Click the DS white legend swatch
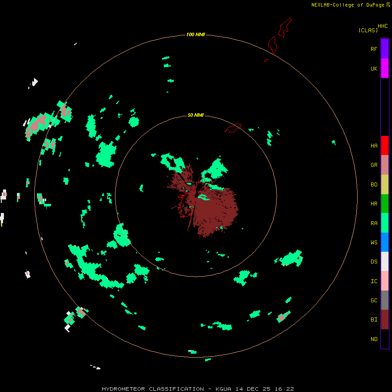Image resolution: width=392 pixels, height=392 pixels. [x=385, y=261]
